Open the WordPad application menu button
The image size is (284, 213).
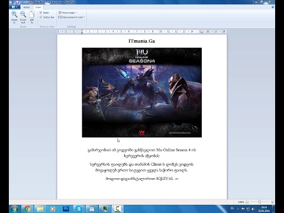[x=15, y=7]
